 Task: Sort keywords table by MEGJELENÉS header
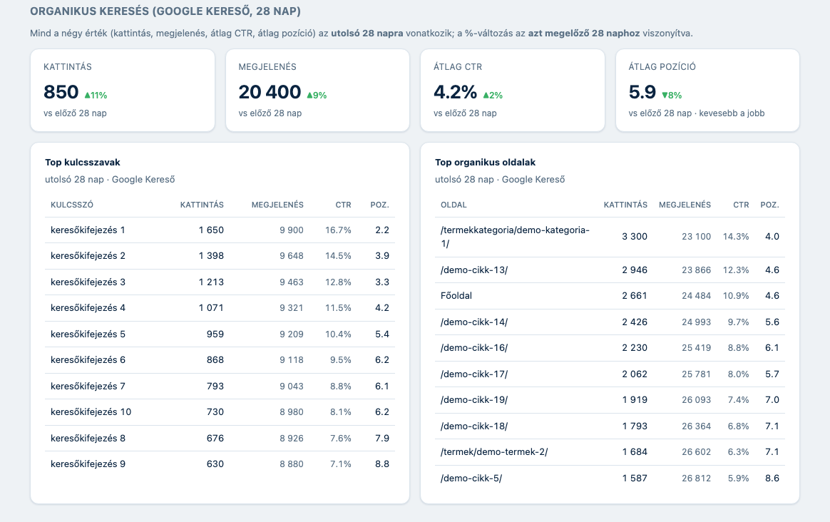277,205
